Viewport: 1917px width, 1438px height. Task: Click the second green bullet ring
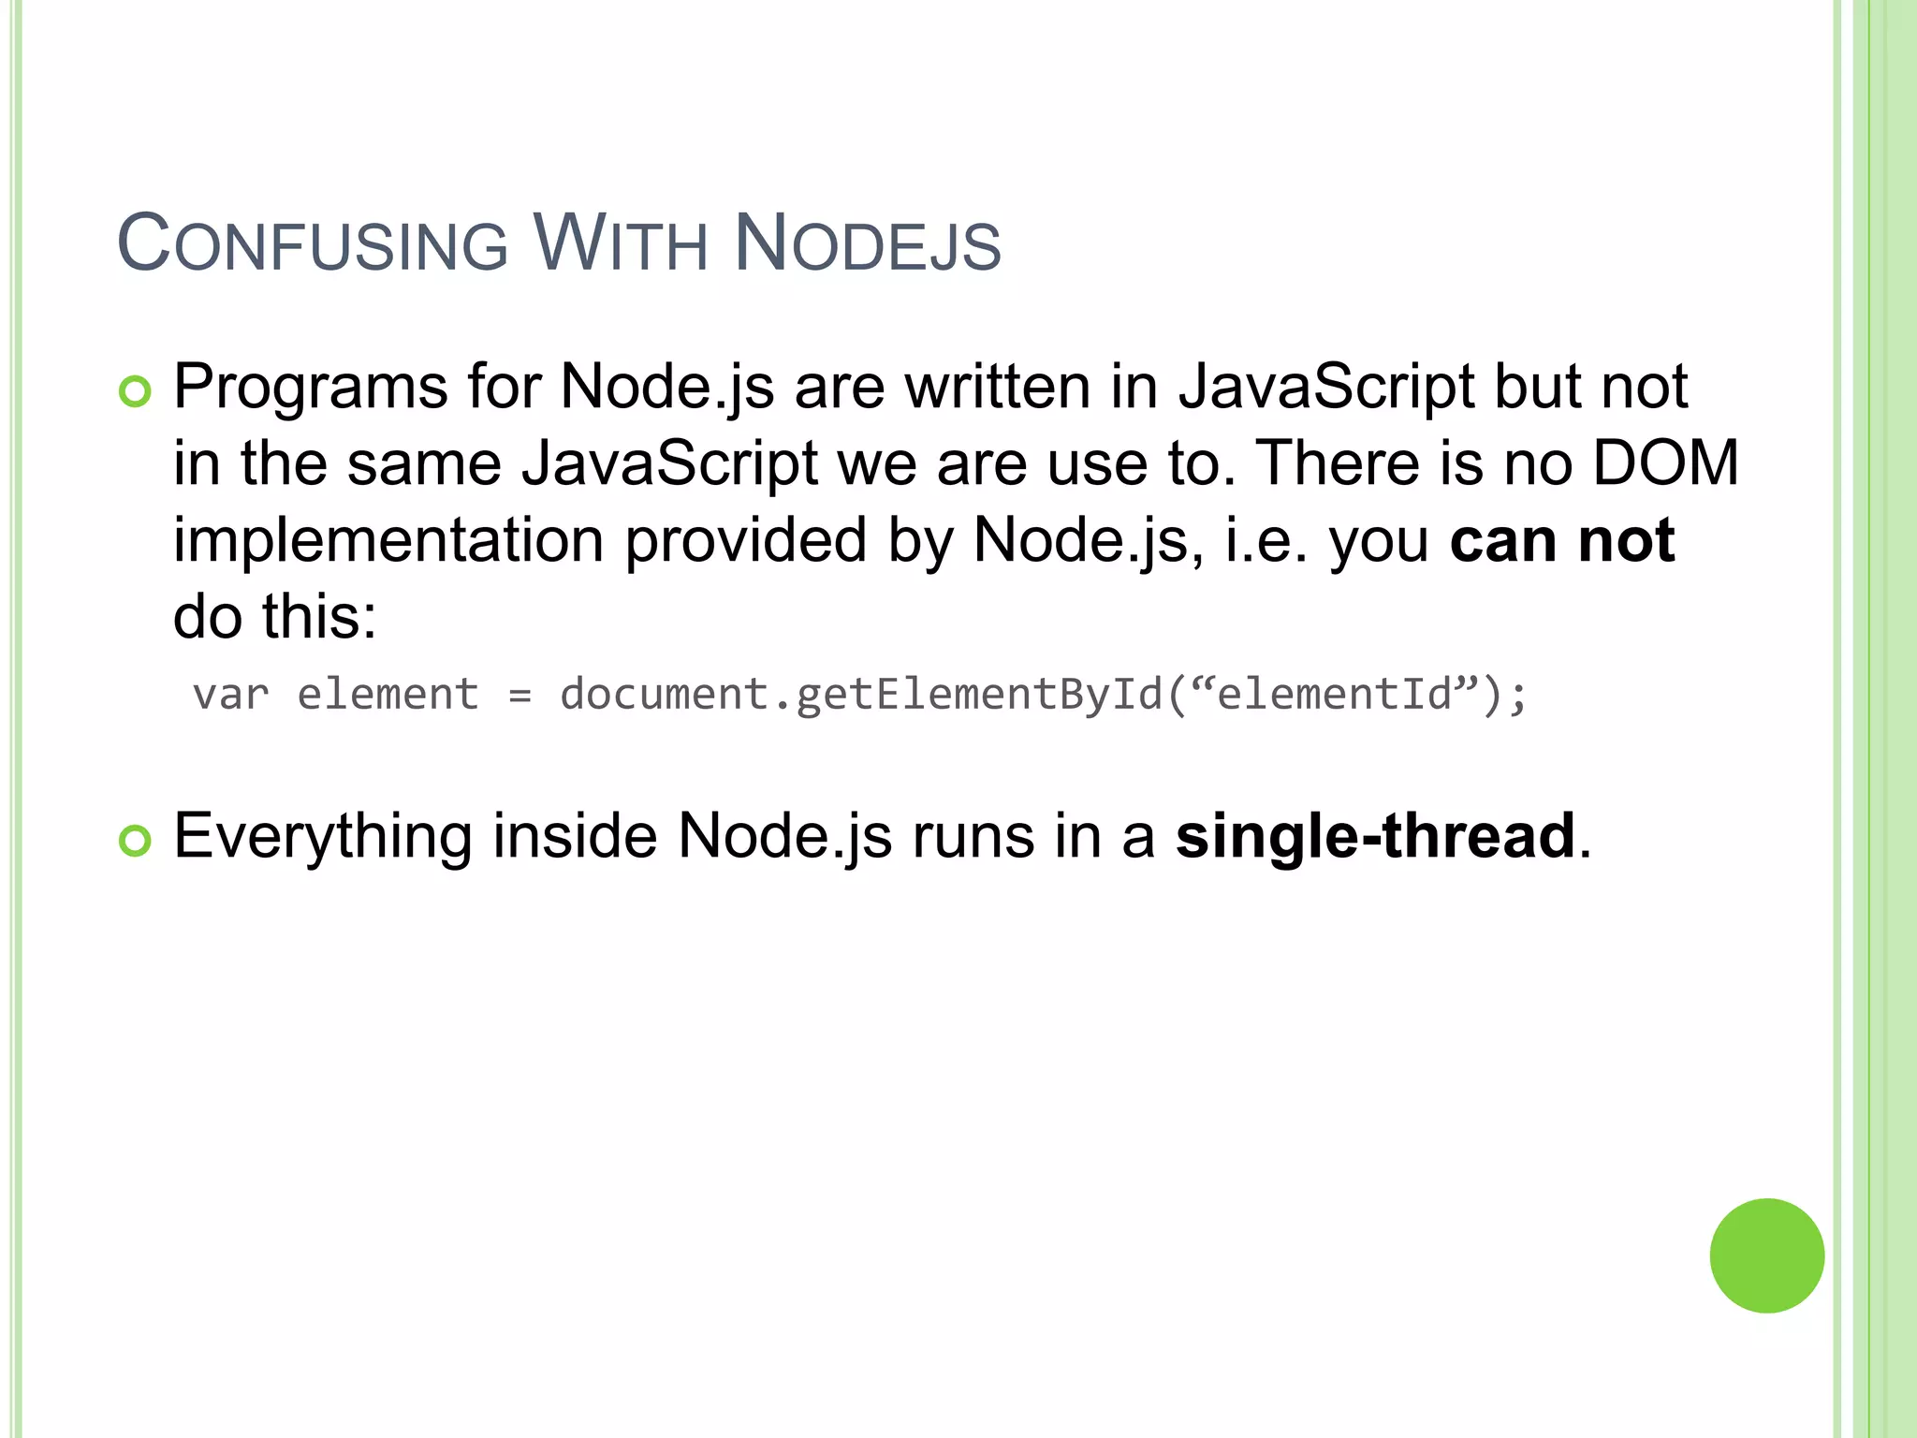tap(135, 841)
